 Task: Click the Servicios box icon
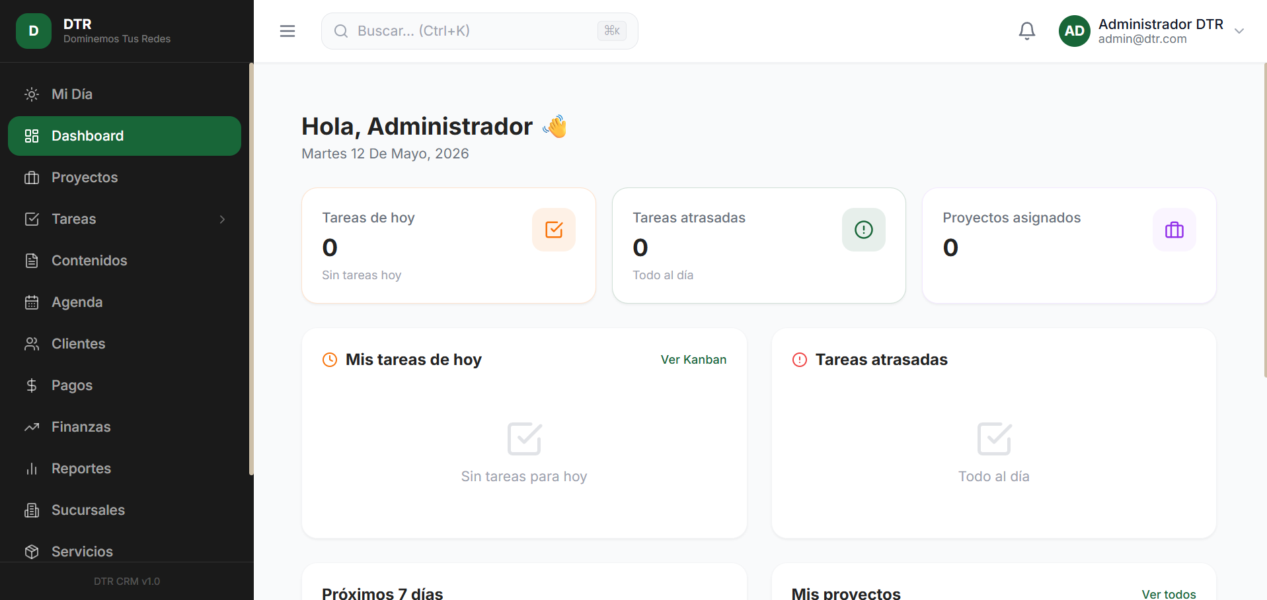pyautogui.click(x=32, y=552)
